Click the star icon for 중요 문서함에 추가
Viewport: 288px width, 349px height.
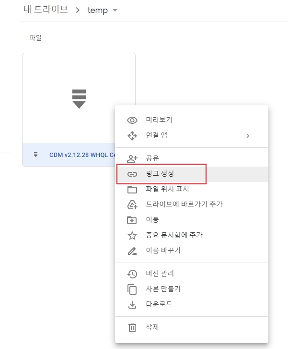[x=132, y=236]
